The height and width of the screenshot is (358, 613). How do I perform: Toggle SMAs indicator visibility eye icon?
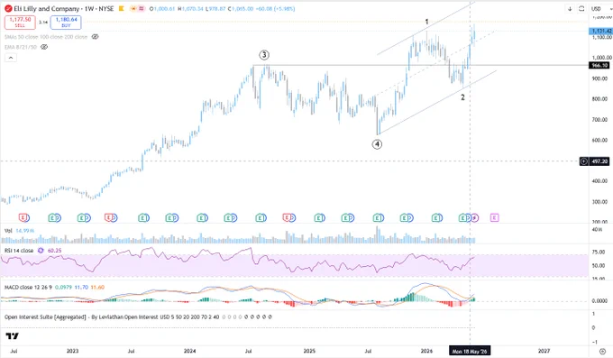(95, 37)
